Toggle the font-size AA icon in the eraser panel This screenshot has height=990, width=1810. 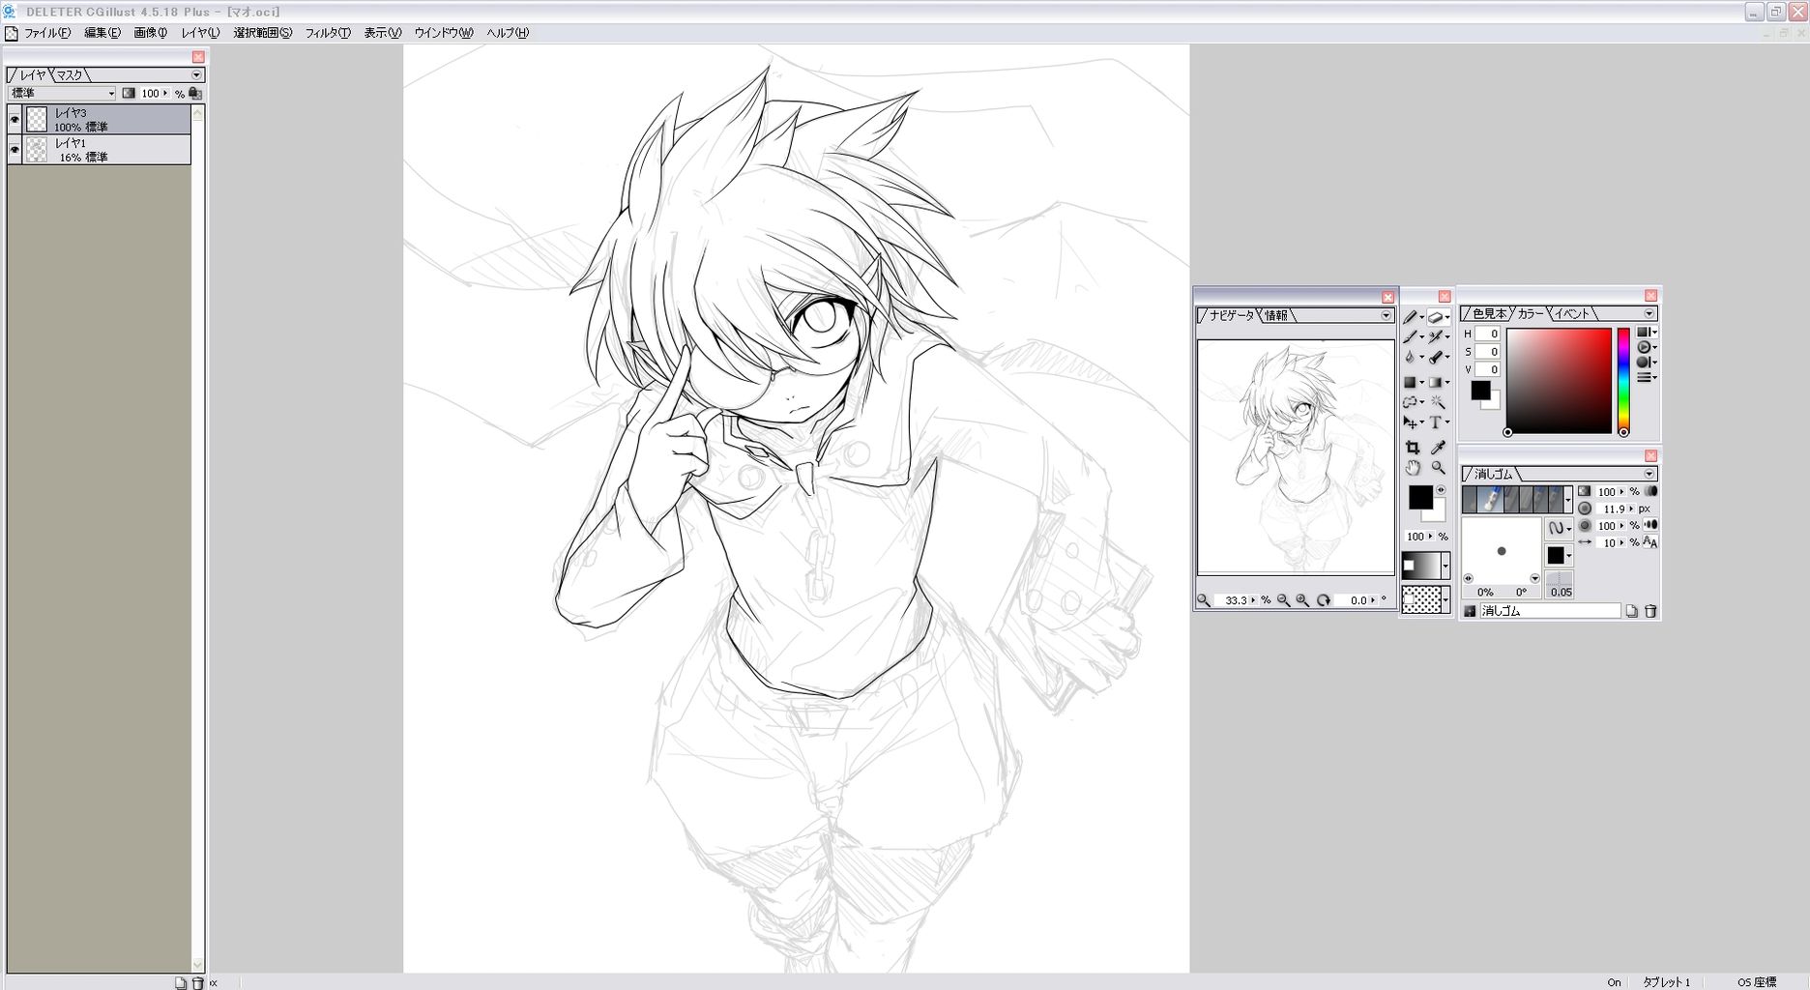(x=1650, y=543)
